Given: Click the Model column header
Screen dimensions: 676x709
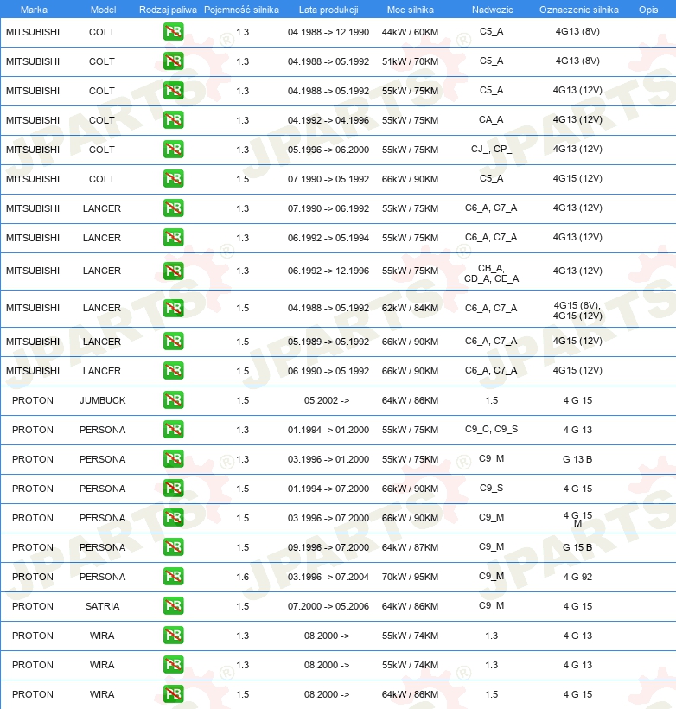Looking at the screenshot, I should tap(103, 10).
